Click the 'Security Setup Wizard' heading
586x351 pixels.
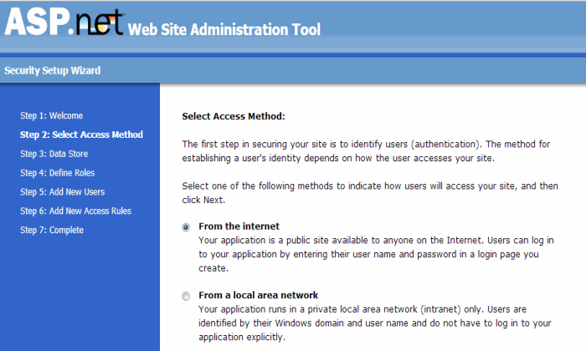(52, 70)
